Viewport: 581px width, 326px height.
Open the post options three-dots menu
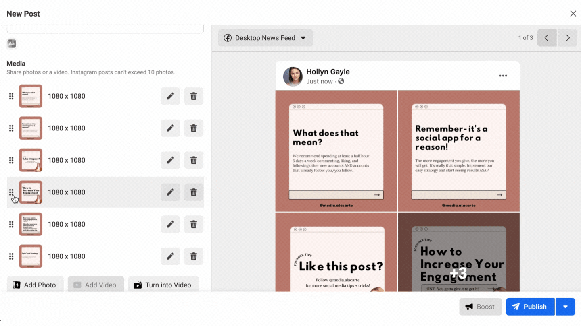[x=503, y=76]
